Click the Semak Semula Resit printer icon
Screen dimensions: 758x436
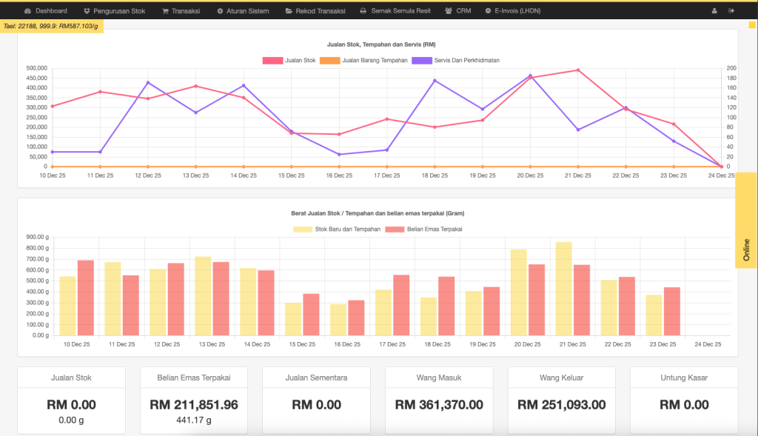363,11
